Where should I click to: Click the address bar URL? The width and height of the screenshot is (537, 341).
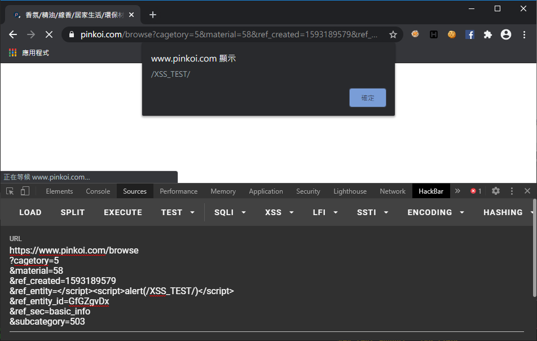click(229, 34)
